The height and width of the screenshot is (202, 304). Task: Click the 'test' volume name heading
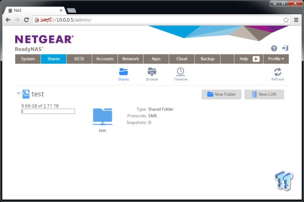(x=38, y=94)
